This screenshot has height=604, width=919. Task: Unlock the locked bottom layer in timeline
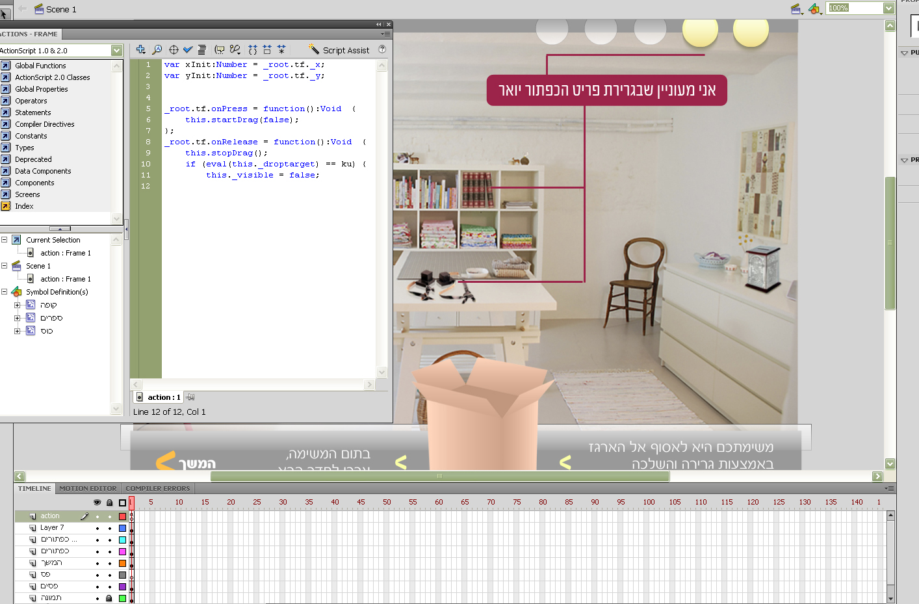109,598
